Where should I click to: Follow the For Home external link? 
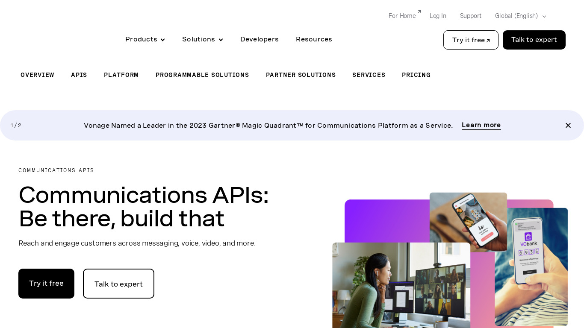pos(404,16)
